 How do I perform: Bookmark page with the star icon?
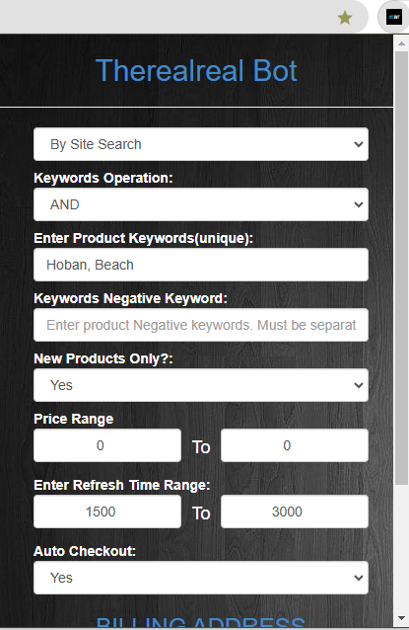click(x=344, y=18)
